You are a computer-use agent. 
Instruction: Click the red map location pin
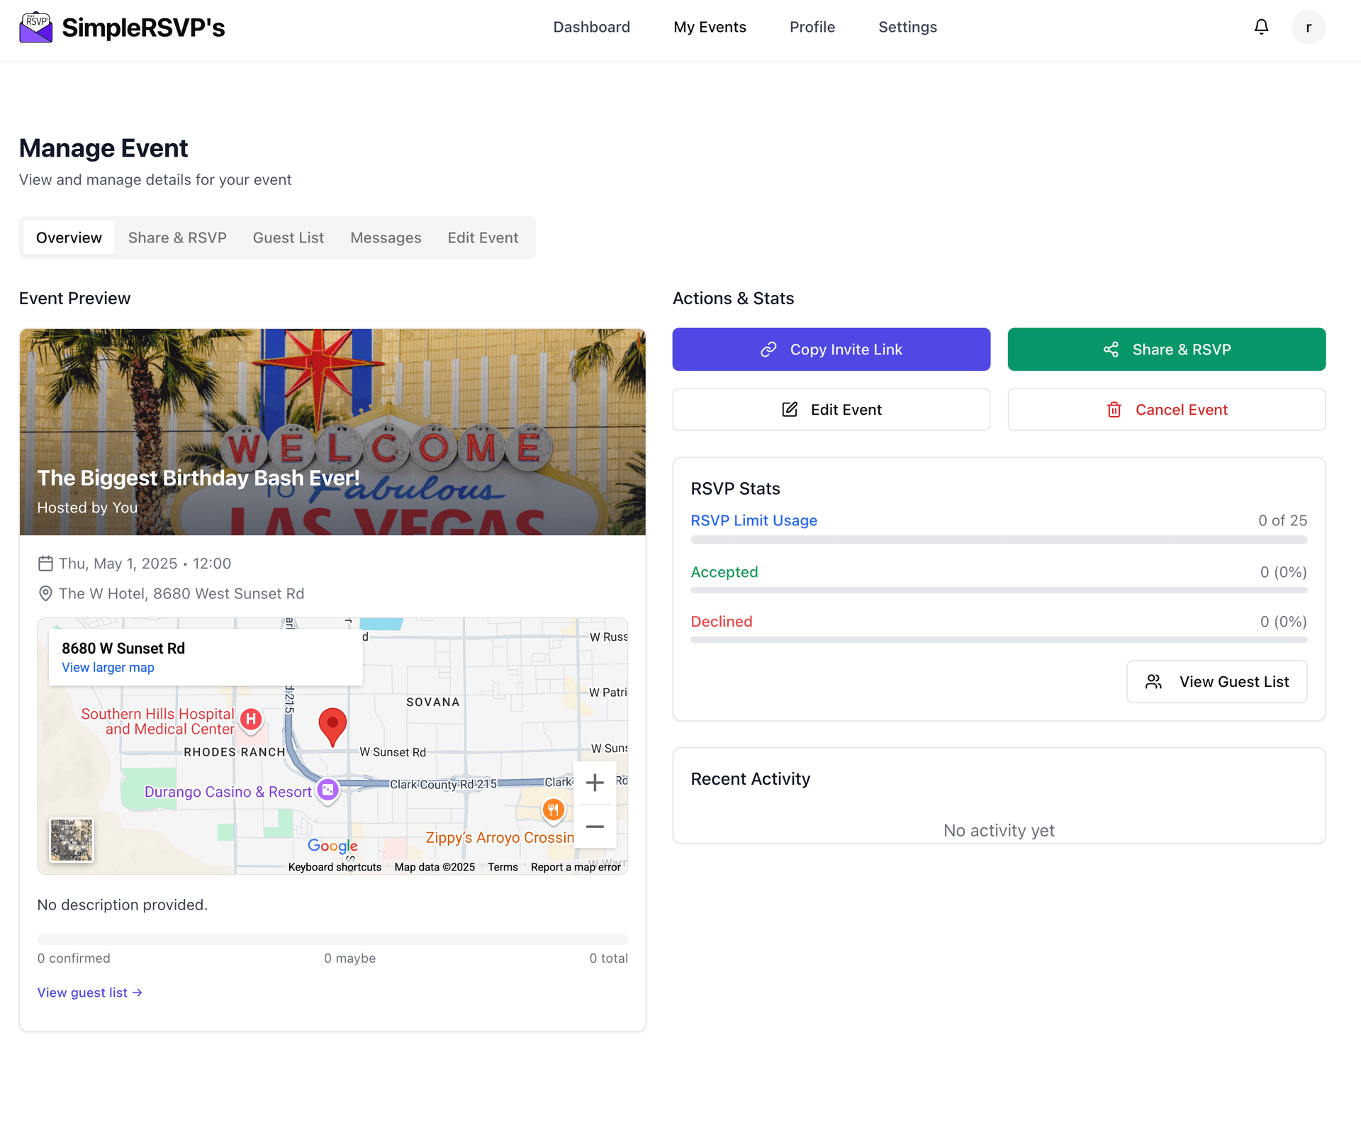pos(332,725)
